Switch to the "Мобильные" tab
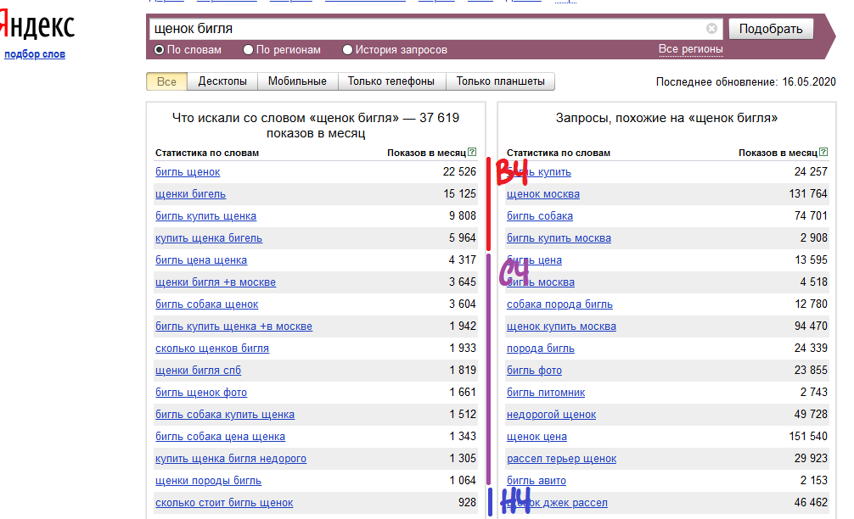Viewport: 854px width, 519px height. pyautogui.click(x=297, y=81)
